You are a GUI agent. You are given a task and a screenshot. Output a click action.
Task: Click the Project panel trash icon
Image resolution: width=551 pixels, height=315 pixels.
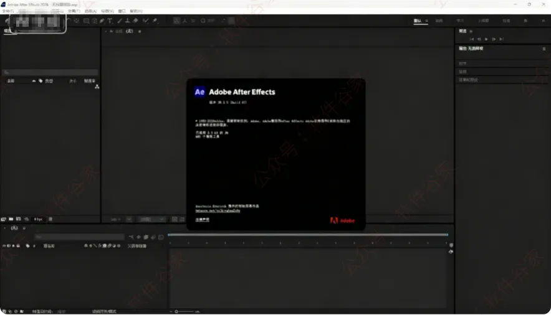point(50,219)
